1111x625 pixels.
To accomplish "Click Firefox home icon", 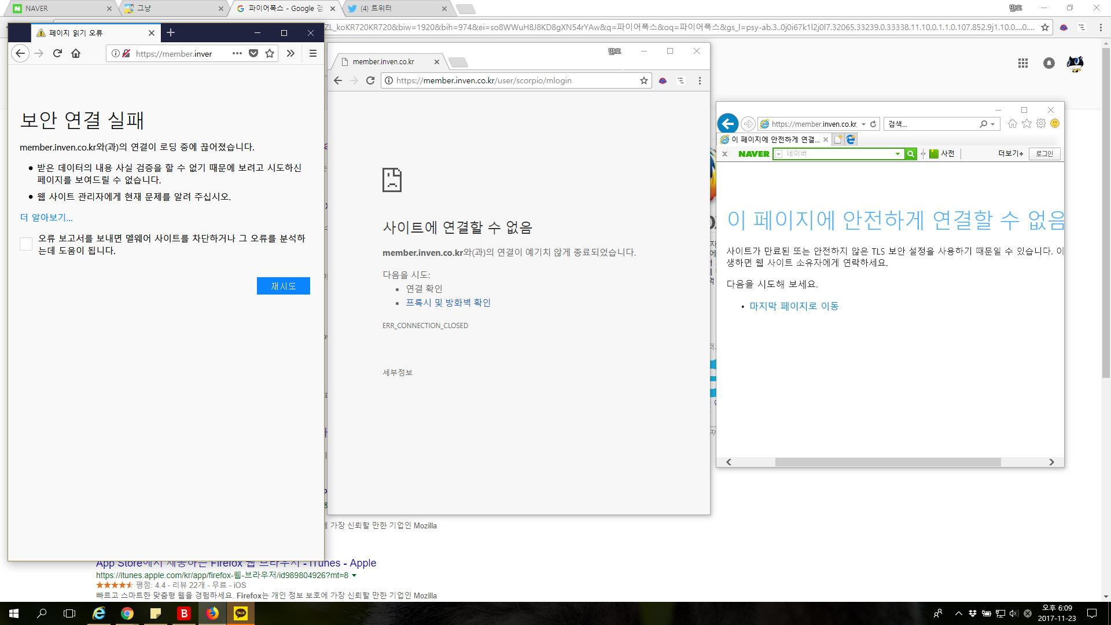I will pyautogui.click(x=76, y=53).
